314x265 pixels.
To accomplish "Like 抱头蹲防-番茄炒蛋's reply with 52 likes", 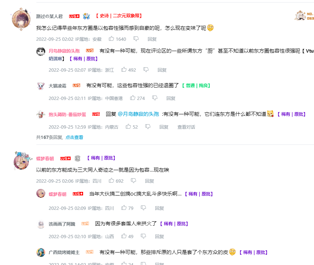I will click(128, 127).
